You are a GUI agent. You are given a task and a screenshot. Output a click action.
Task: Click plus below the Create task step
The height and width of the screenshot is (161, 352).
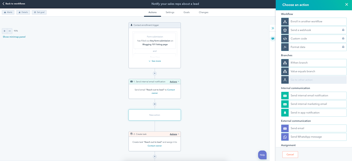point(155,156)
